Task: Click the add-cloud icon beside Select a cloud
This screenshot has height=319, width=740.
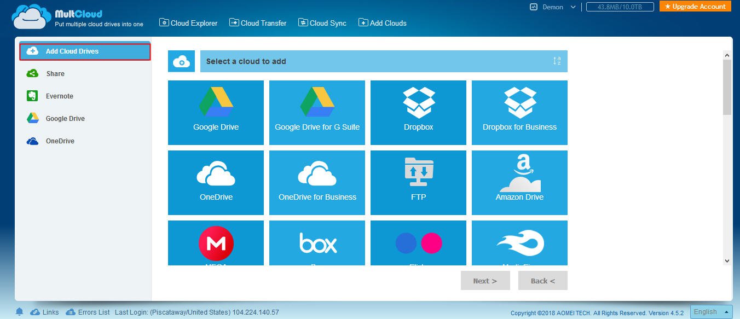Action: click(x=181, y=61)
